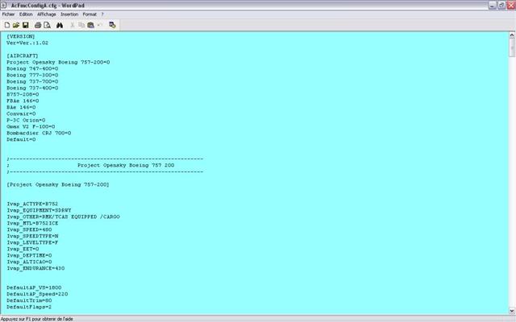This screenshot has height=322, width=516.
Task: Click the 'Ivap_SPEED=480' line
Action: click(29, 229)
